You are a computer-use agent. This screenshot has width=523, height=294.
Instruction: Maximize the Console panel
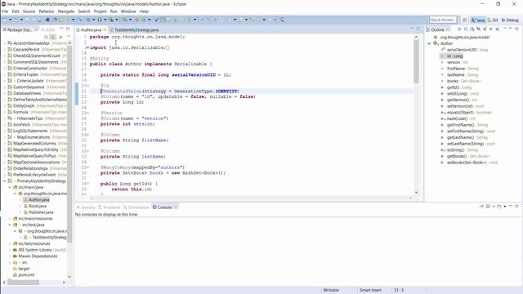(x=516, y=207)
